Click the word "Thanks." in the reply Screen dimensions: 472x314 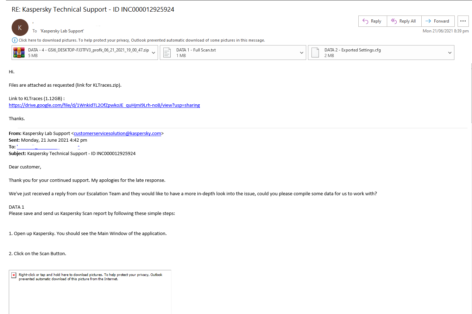pyautogui.click(x=17, y=118)
